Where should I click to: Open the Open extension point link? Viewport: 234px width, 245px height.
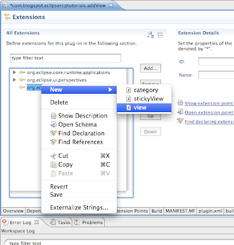[209, 113]
